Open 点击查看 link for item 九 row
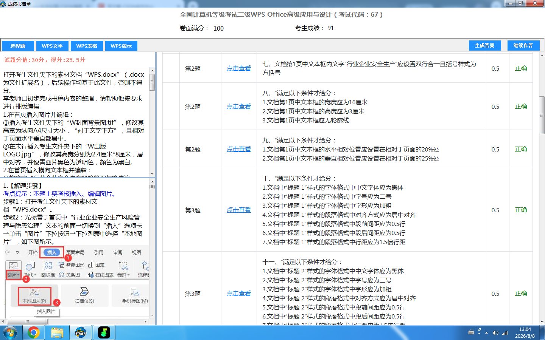The width and height of the screenshot is (545, 340). (x=239, y=149)
